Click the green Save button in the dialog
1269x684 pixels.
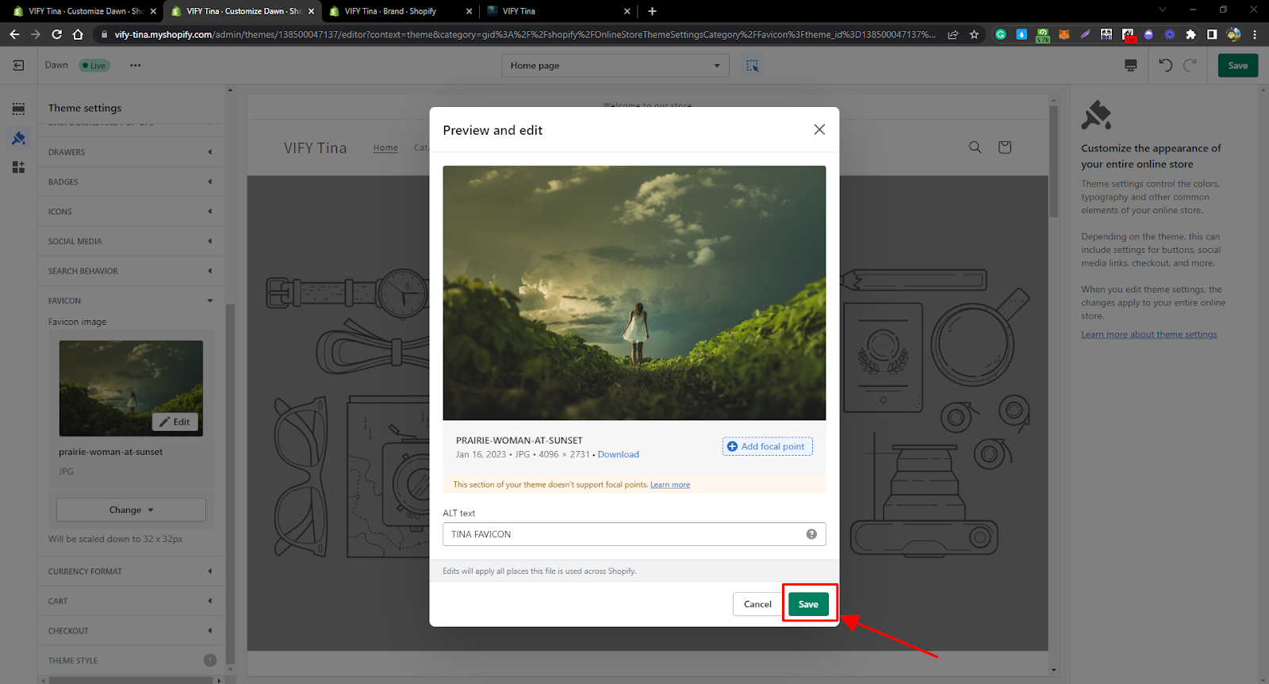click(x=808, y=604)
